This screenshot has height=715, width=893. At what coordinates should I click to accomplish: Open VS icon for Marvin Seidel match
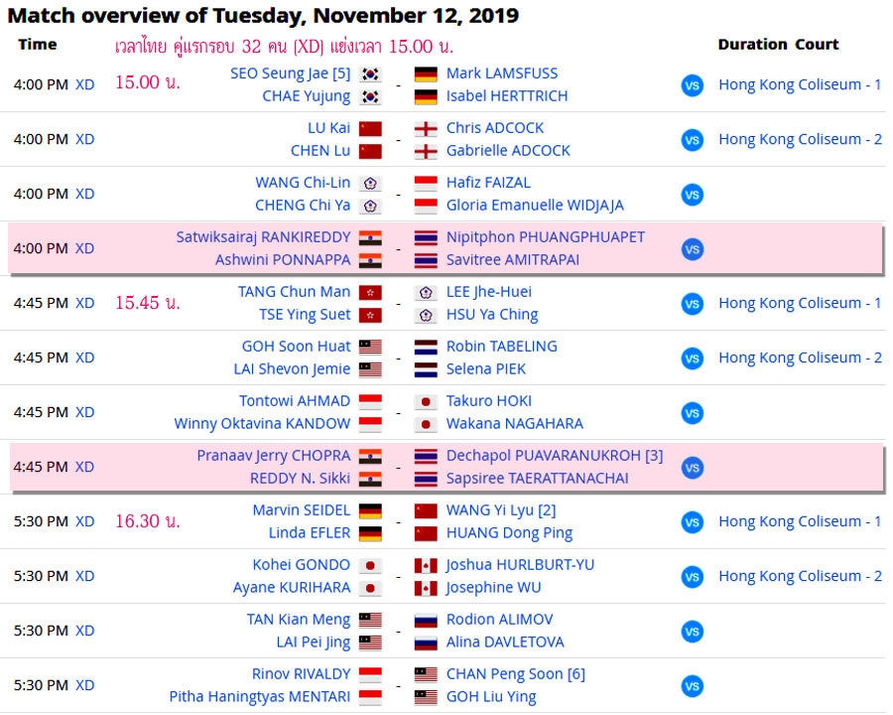(692, 522)
